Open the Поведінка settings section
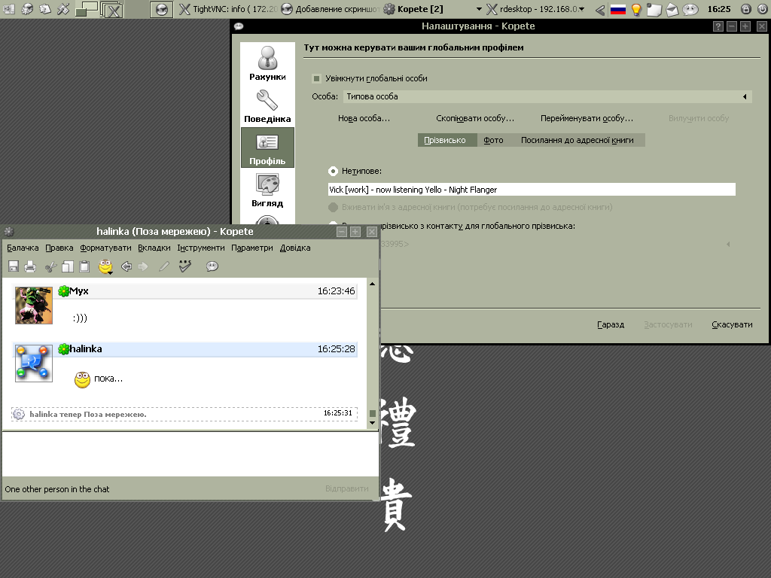This screenshot has height=578, width=771. [267, 105]
